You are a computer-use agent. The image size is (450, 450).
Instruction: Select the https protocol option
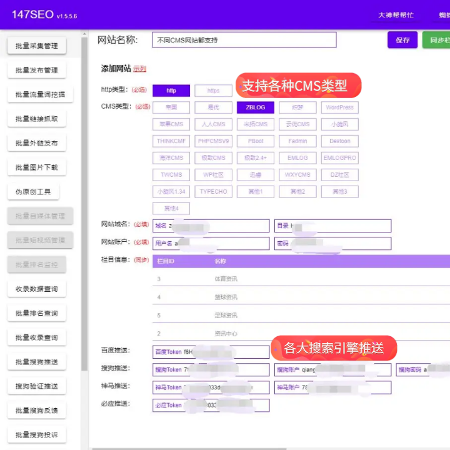pyautogui.click(x=213, y=91)
